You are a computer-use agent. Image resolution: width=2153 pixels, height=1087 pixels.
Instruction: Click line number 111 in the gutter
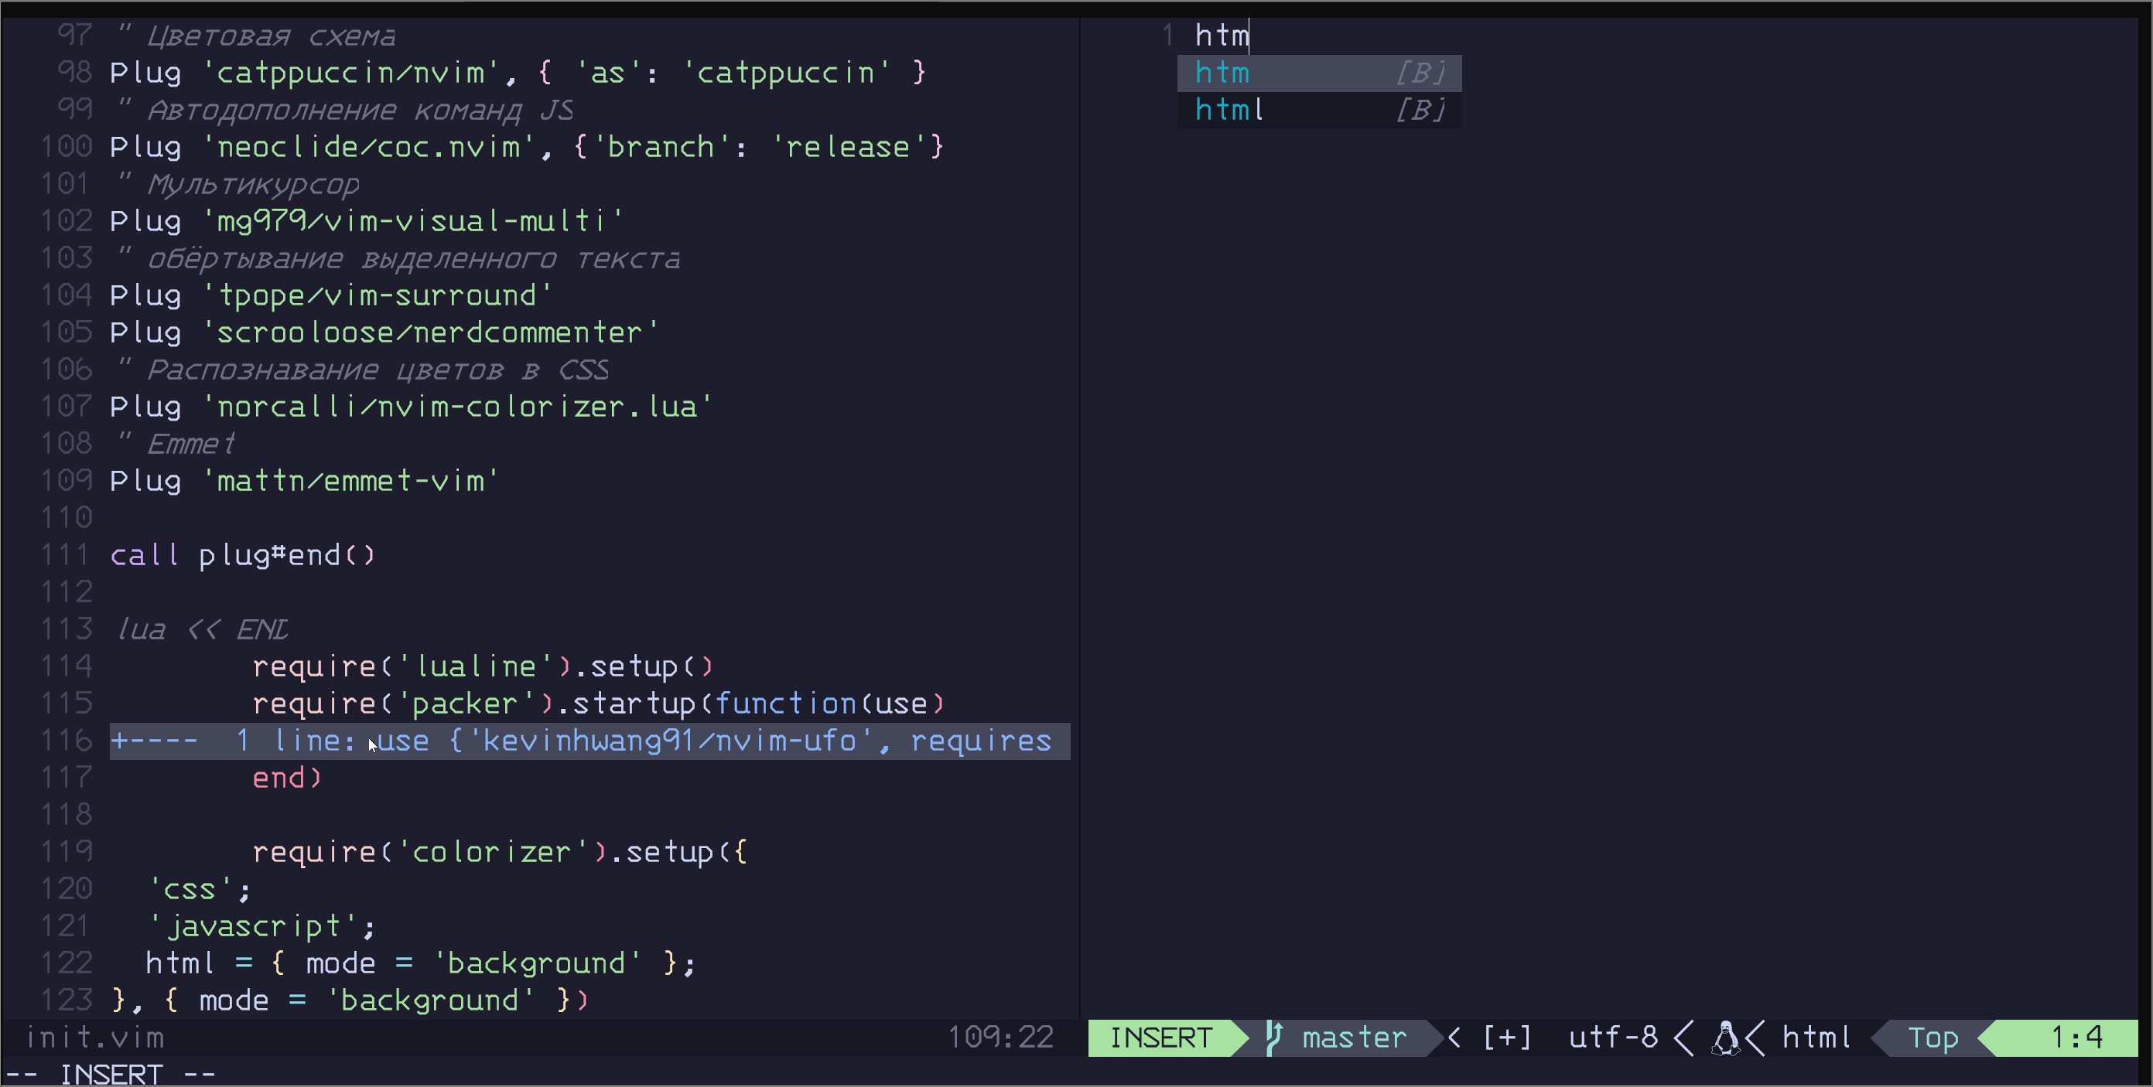coord(67,555)
